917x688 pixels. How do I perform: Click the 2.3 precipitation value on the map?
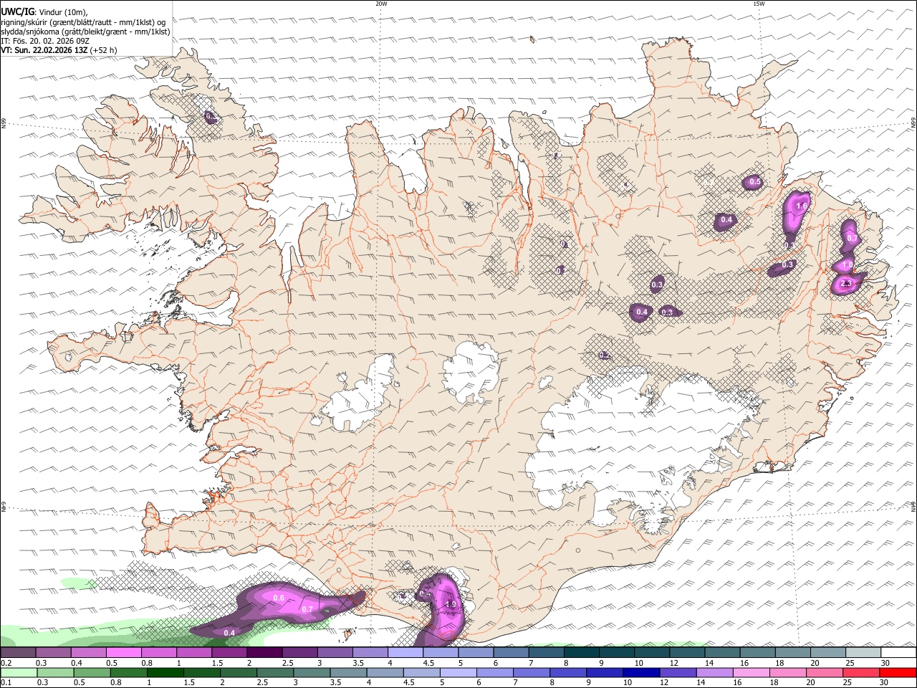coord(846,284)
